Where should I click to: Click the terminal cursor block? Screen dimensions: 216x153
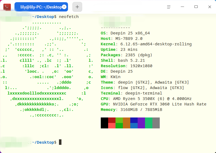click(60, 142)
